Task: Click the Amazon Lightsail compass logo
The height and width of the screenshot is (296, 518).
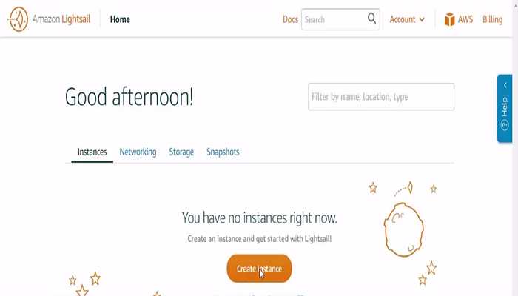Action: 18,19
